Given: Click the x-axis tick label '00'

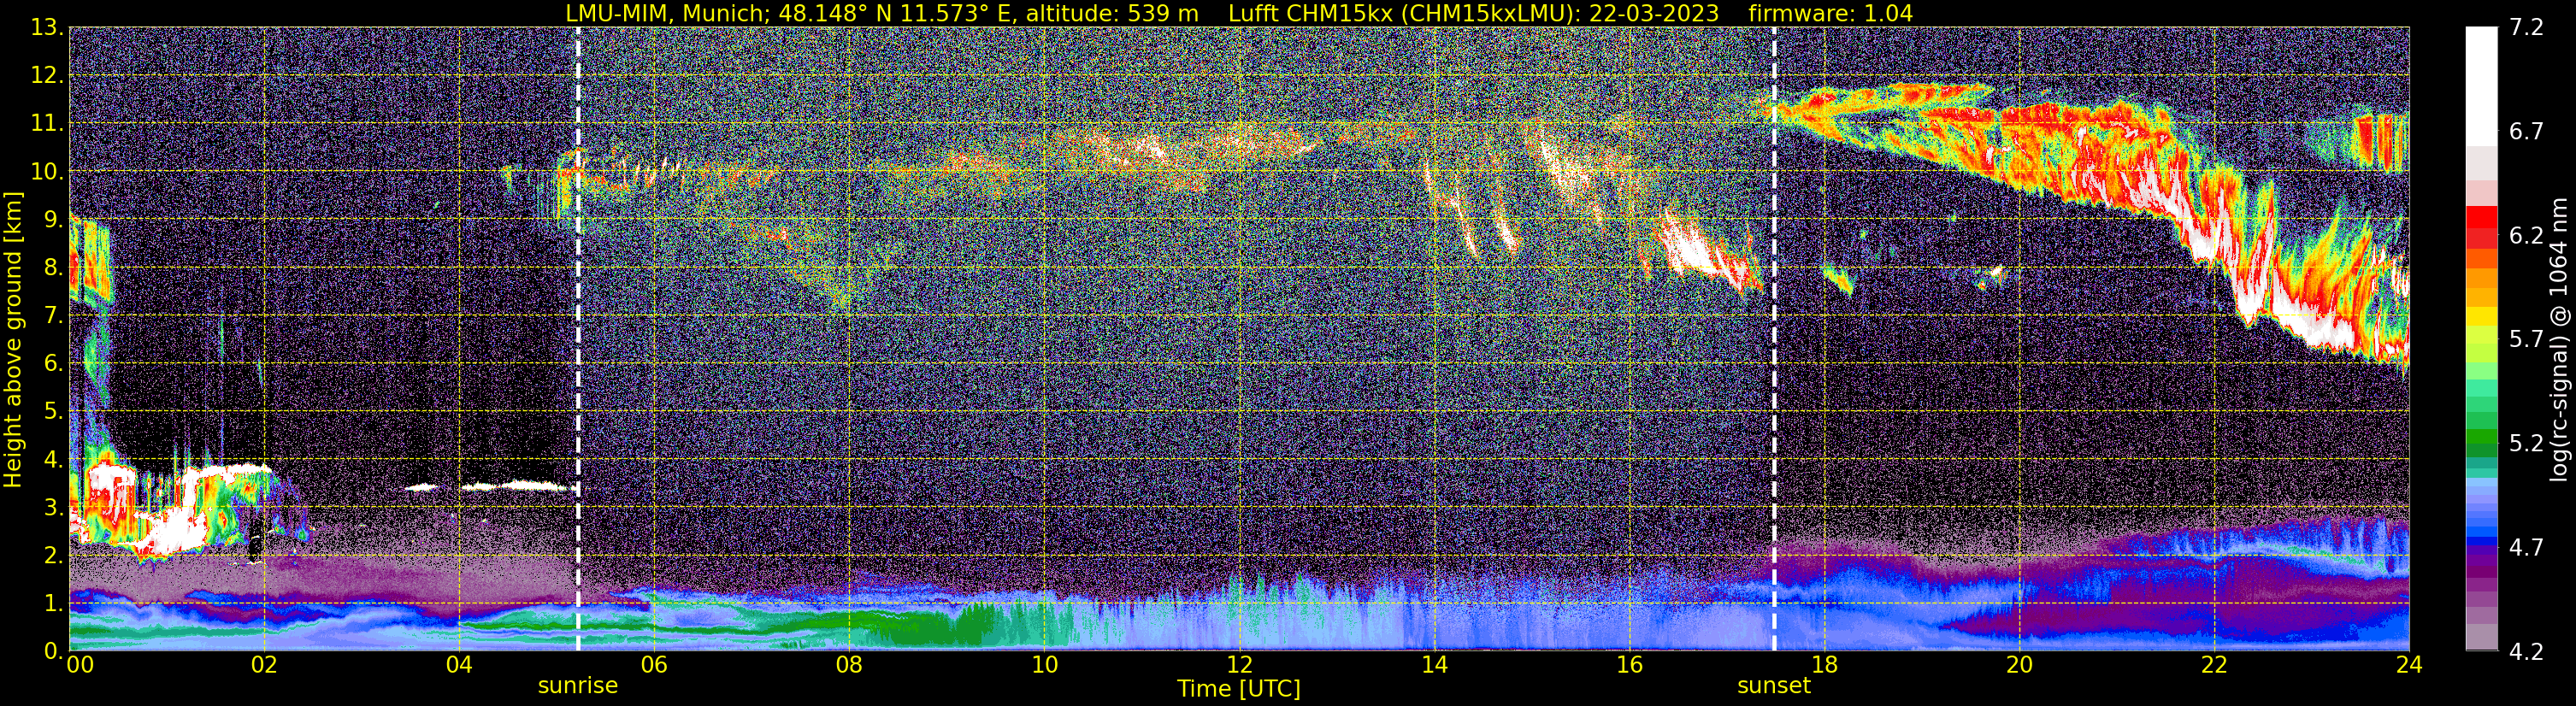Looking at the screenshot, I should [80, 665].
